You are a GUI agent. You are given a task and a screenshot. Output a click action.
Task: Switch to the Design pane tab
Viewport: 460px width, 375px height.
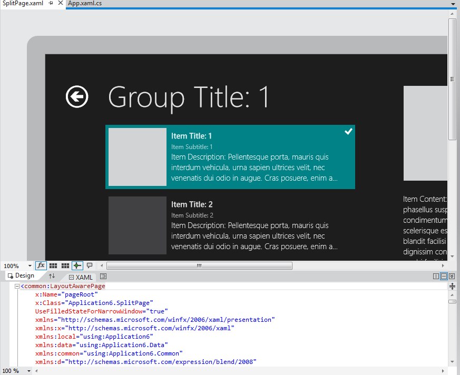tap(21, 275)
